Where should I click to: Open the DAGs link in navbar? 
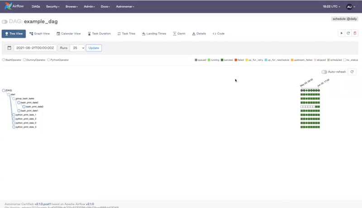point(35,7)
